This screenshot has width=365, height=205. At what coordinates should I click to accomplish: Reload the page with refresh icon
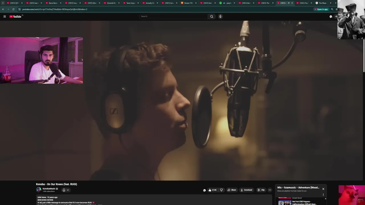(x=13, y=9)
